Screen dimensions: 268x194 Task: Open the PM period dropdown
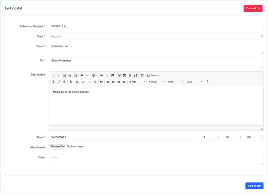click(x=255, y=137)
